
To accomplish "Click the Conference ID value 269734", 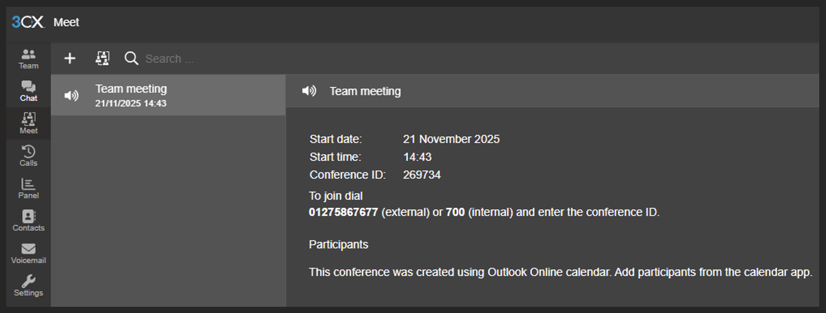I will [x=423, y=175].
